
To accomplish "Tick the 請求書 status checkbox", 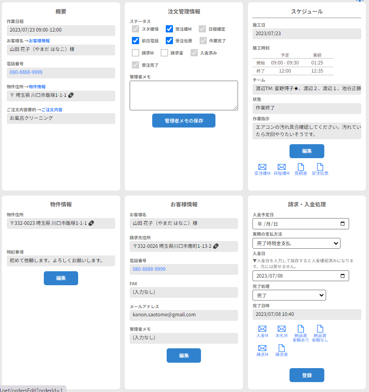I will 164,53.
